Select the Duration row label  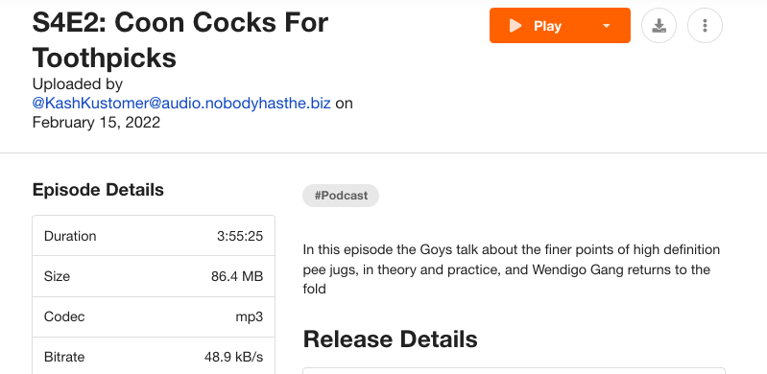pyautogui.click(x=70, y=236)
